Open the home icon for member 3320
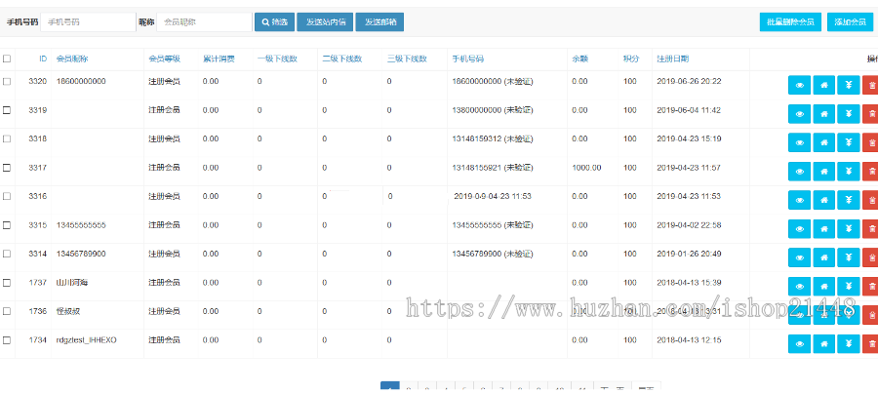Viewport: 878px width, 394px height. tap(823, 85)
